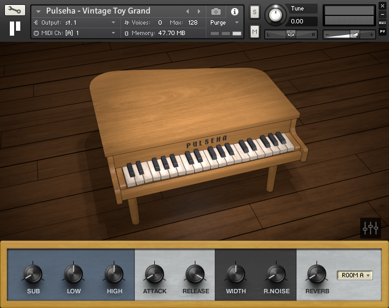
Task: Click the ATTACK knob
Action: (155, 274)
